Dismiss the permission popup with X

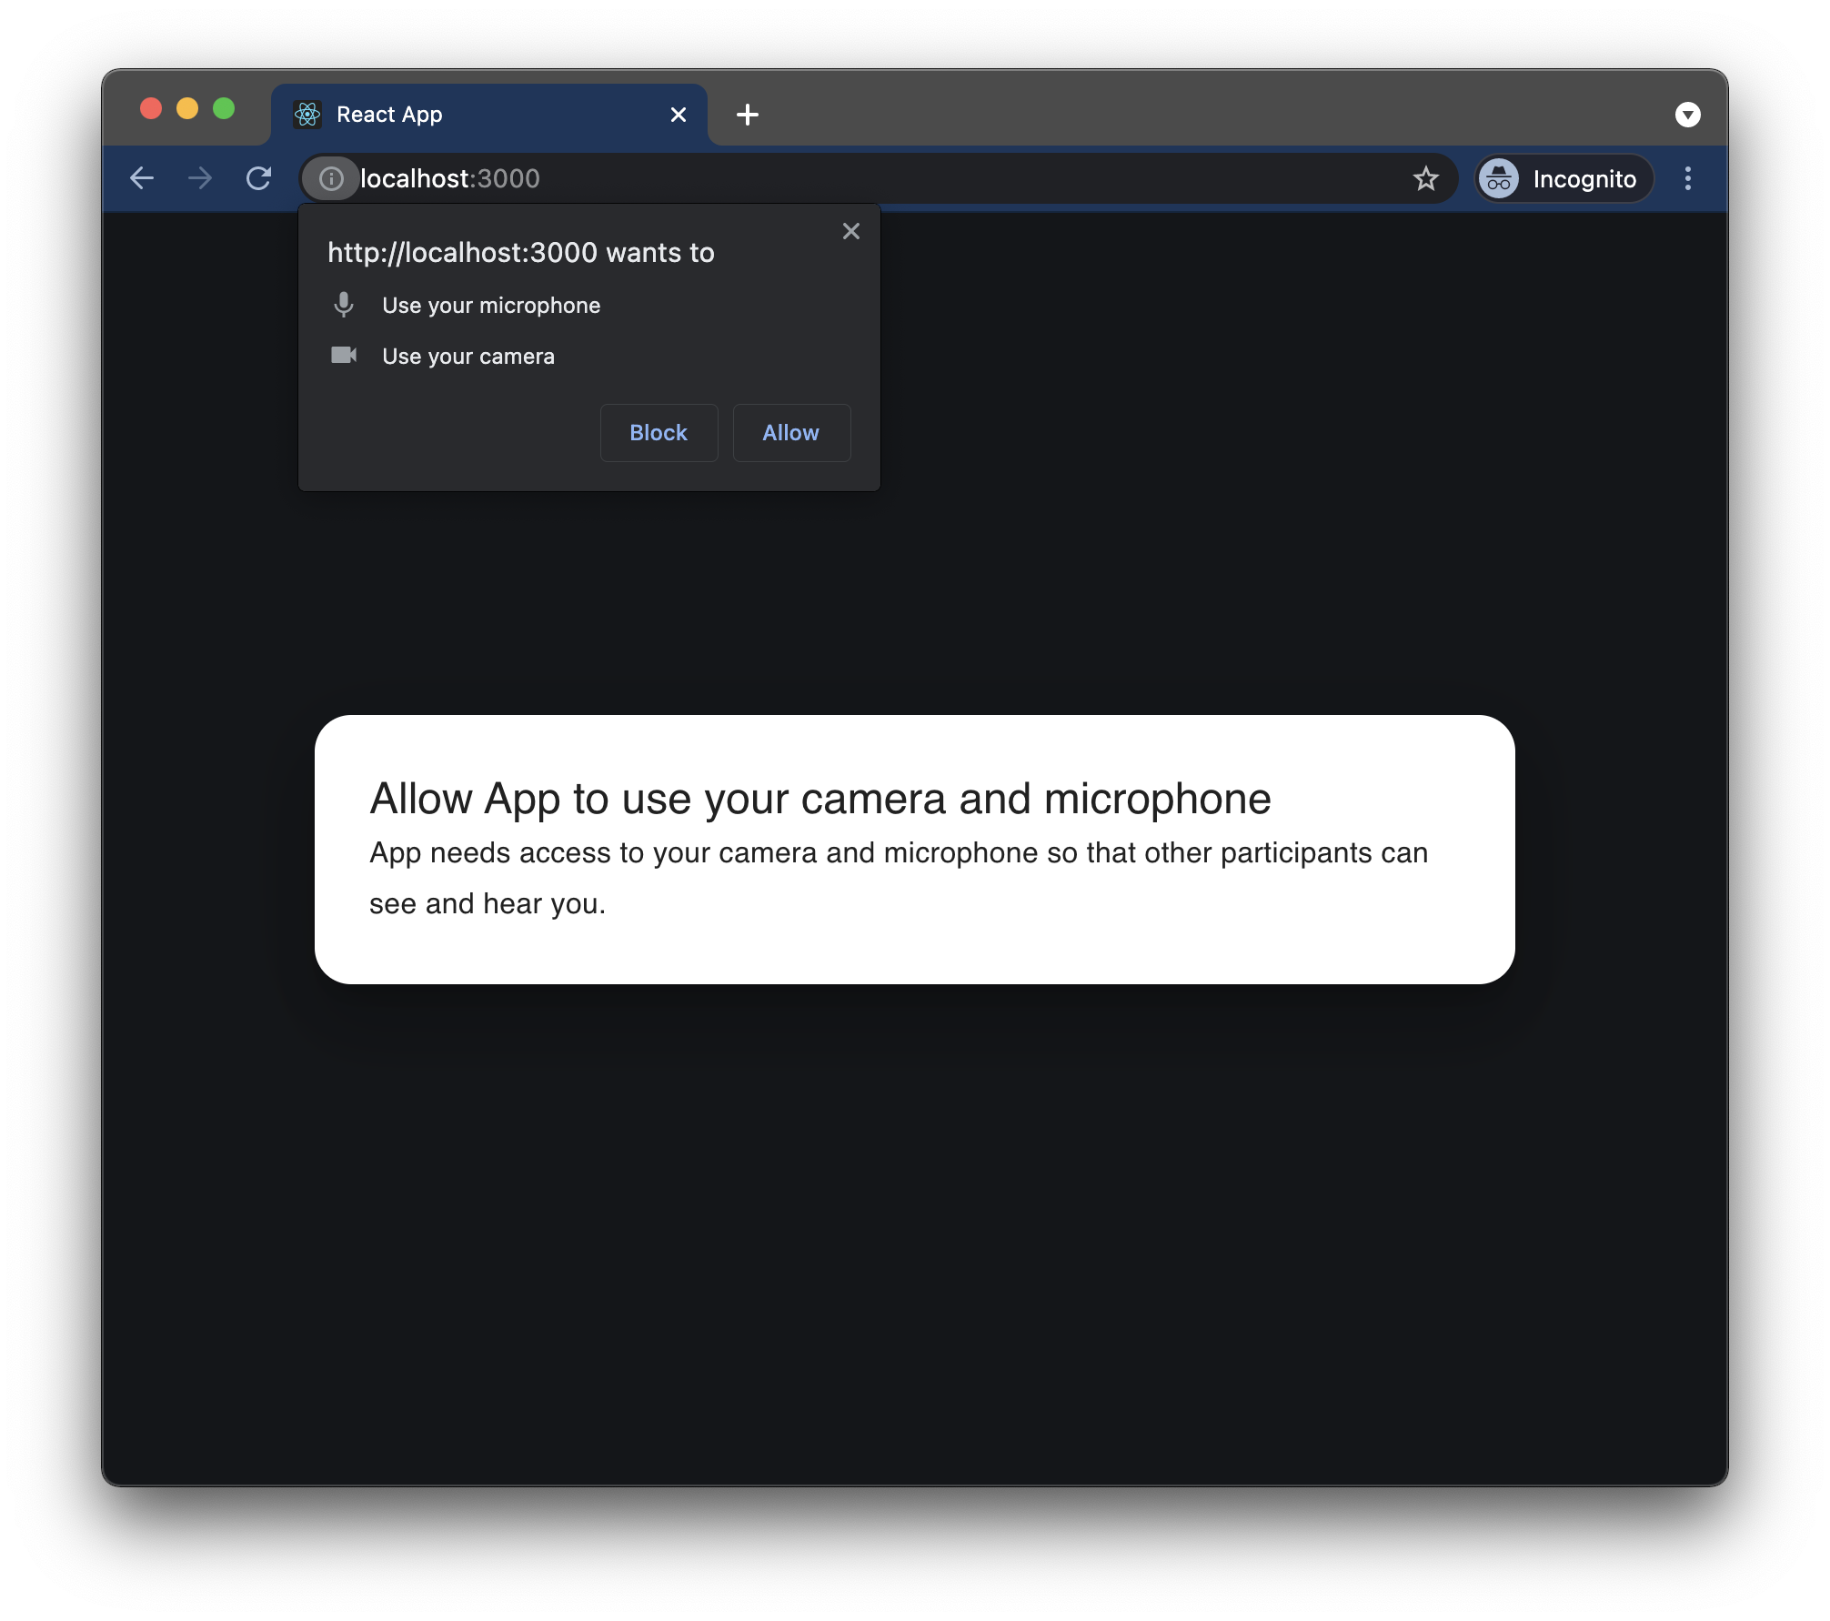coord(850,231)
